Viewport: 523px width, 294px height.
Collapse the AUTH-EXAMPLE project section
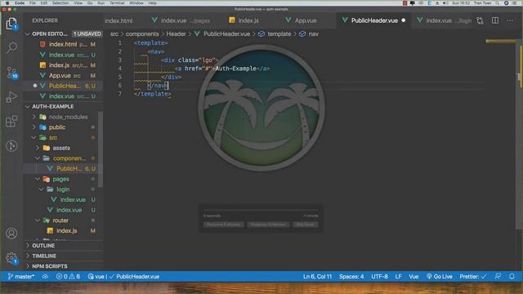coord(27,107)
